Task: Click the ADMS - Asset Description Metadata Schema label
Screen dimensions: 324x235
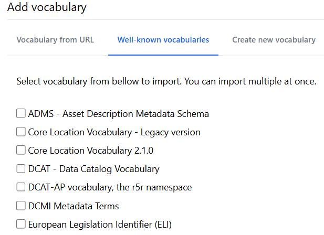Action: 118,114
